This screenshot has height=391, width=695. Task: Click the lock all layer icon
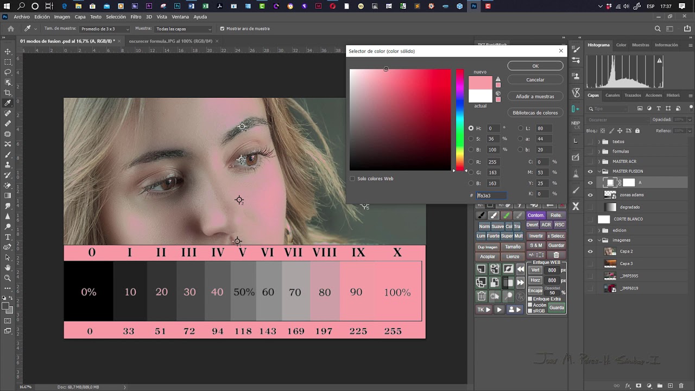tap(637, 131)
